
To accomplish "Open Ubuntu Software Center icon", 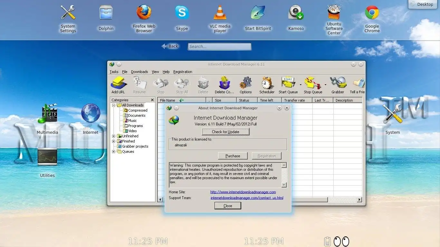I will [x=334, y=12].
